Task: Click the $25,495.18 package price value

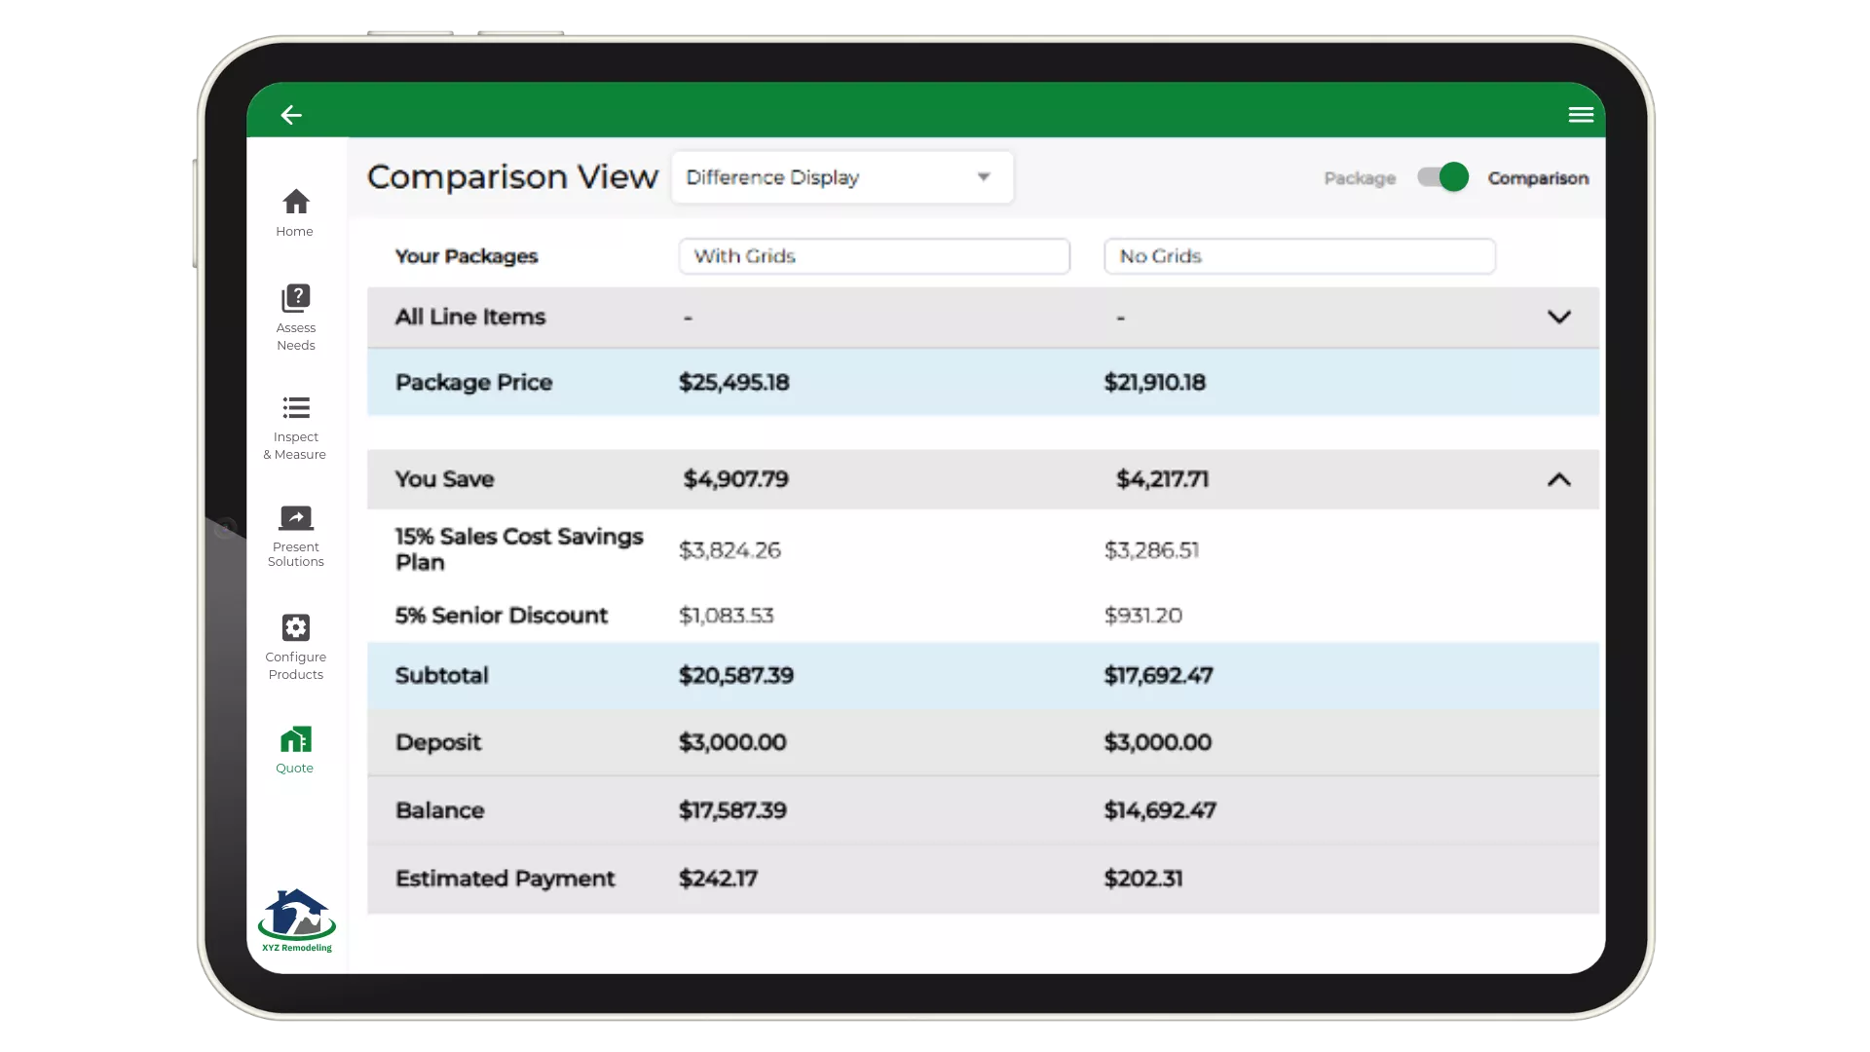Action: (734, 383)
